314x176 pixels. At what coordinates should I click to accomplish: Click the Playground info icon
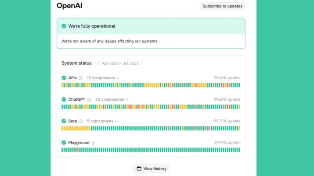[93, 143]
